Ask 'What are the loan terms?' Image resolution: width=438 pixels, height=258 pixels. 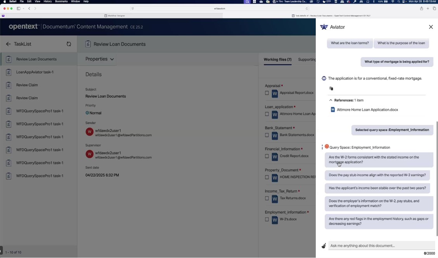point(350,43)
